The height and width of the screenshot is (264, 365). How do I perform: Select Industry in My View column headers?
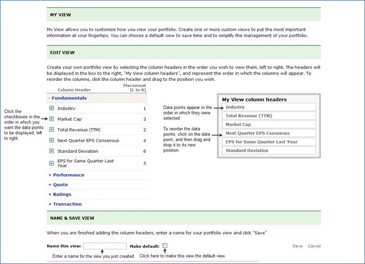click(x=268, y=107)
